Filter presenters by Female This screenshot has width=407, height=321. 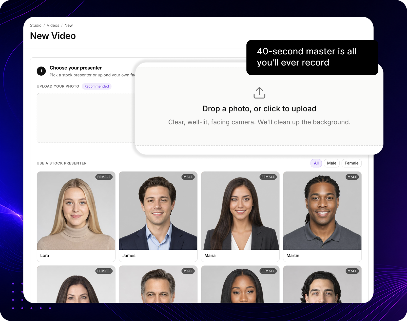point(352,163)
